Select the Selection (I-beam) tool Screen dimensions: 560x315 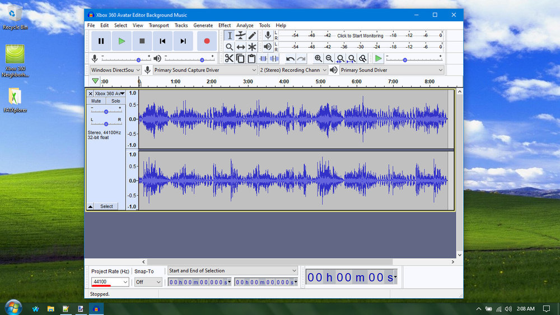(230, 35)
